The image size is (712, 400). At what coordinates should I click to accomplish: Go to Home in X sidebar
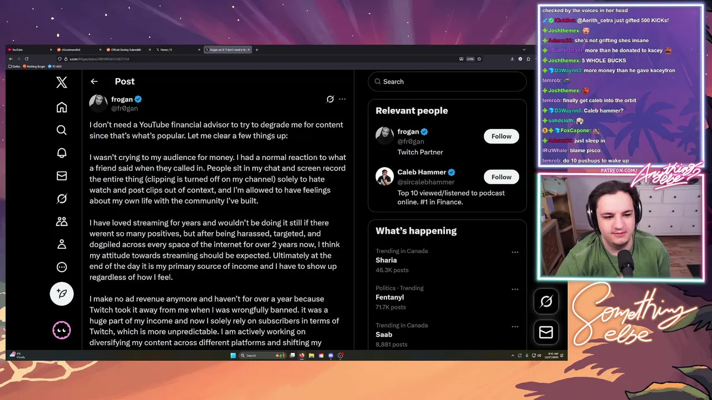62,107
